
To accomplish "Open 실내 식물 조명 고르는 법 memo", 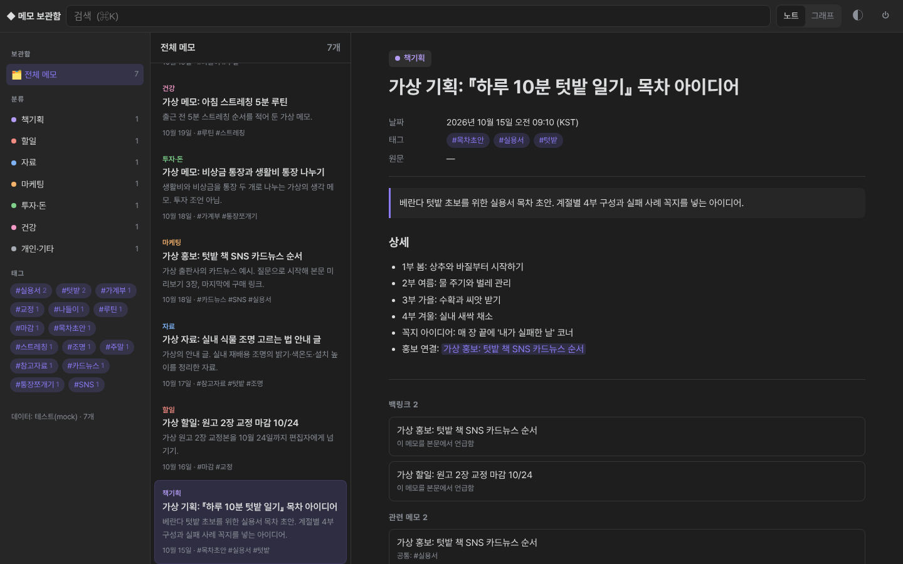I will 250,355.
